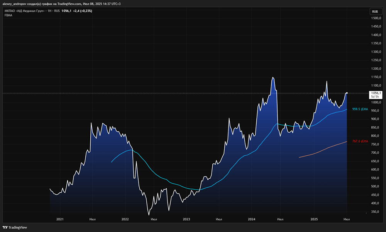The height and width of the screenshot is (232, 386).
Task: Click the 1056,1 last price in legend
Action: pos(66,11)
